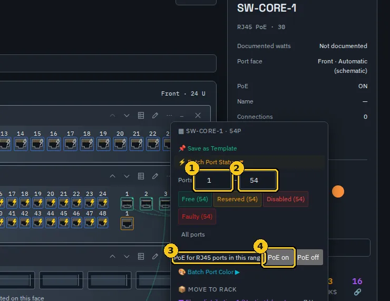Edit device with pencil above ports 13-22
This screenshot has width=390, height=301.
coord(155,115)
